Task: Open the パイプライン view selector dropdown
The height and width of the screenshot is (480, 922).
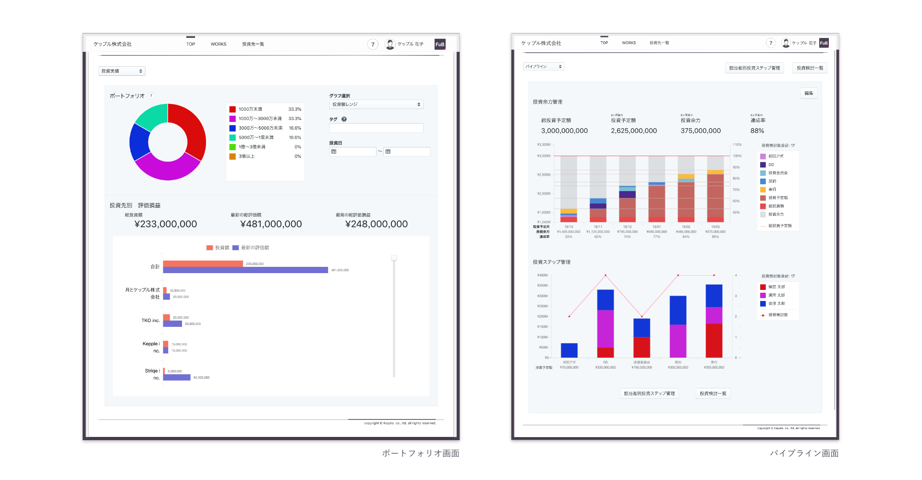Action: [x=543, y=67]
